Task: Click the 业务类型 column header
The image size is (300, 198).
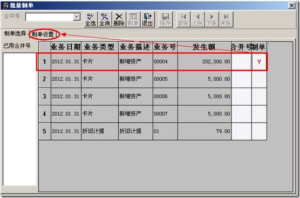Action: (100, 47)
